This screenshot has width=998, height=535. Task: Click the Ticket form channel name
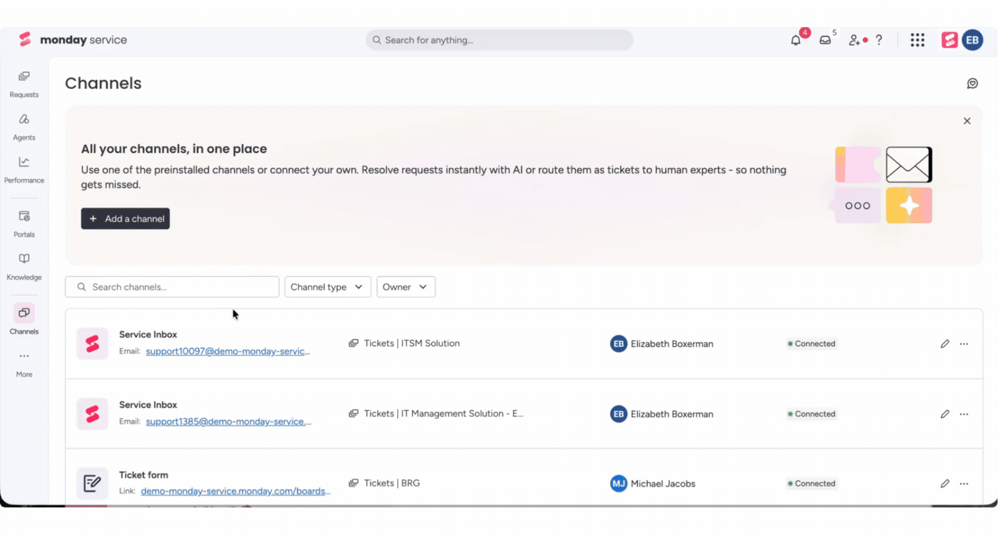click(x=143, y=475)
